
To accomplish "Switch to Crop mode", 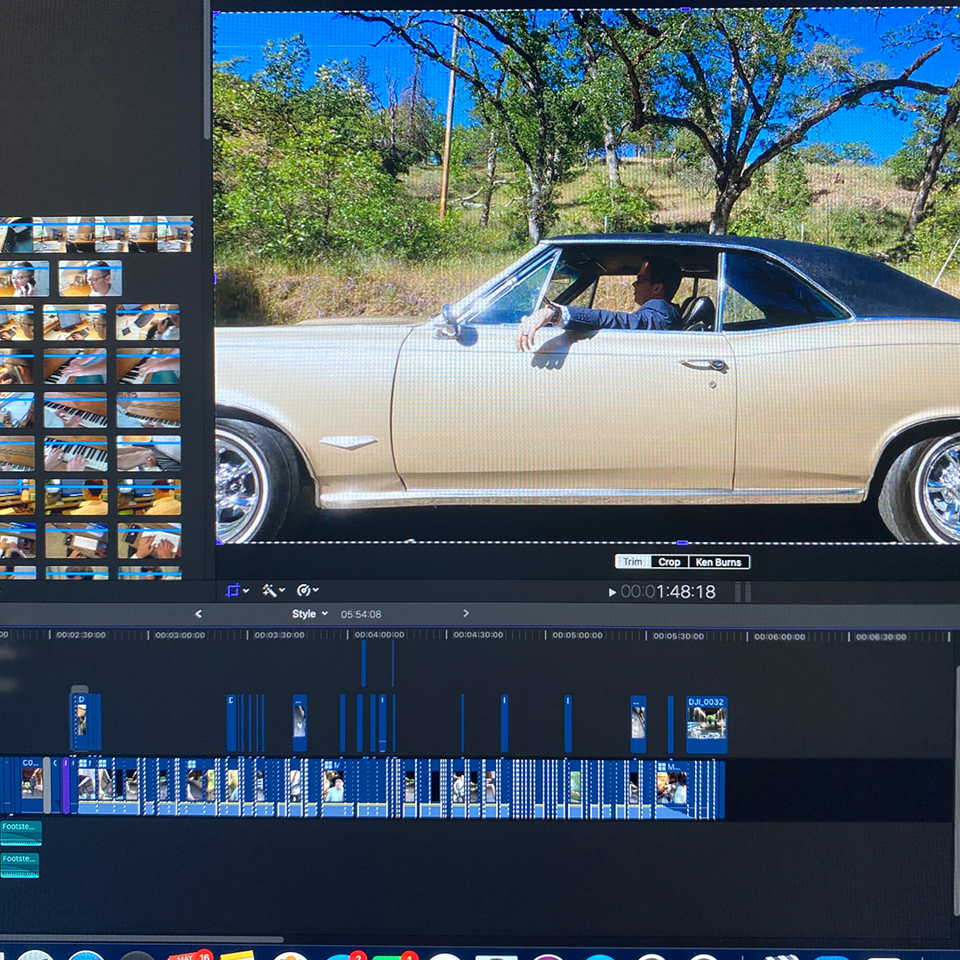I will coord(669,562).
